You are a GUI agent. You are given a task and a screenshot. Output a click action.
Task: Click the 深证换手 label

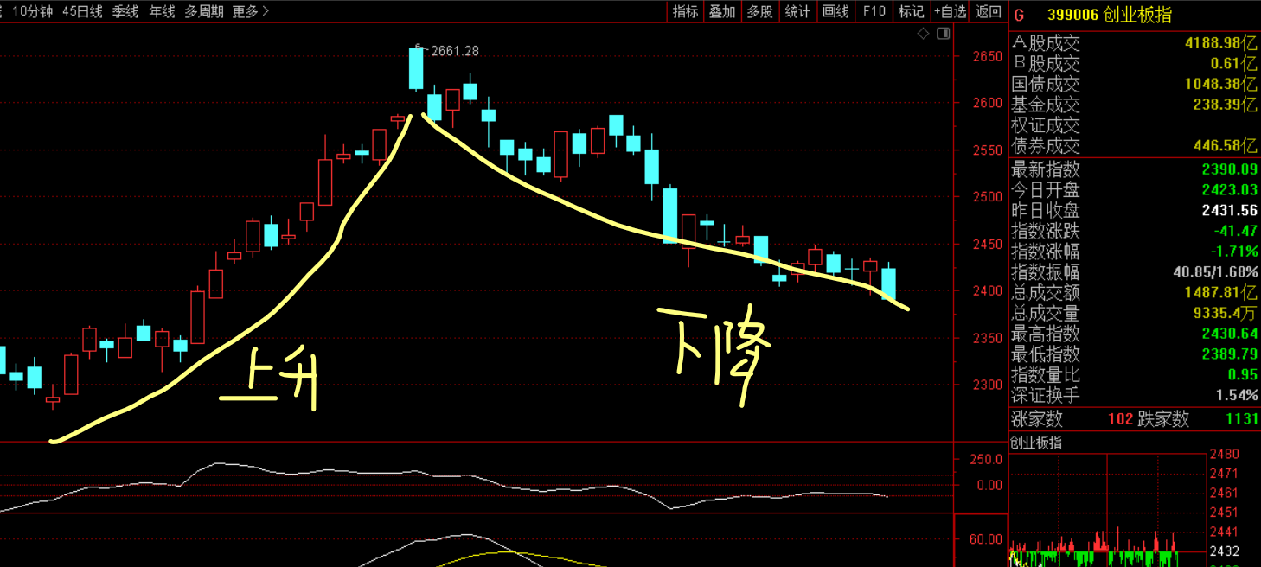pyautogui.click(x=1046, y=395)
